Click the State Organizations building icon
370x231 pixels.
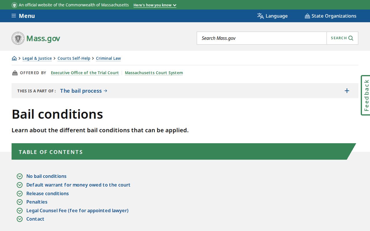[307, 16]
